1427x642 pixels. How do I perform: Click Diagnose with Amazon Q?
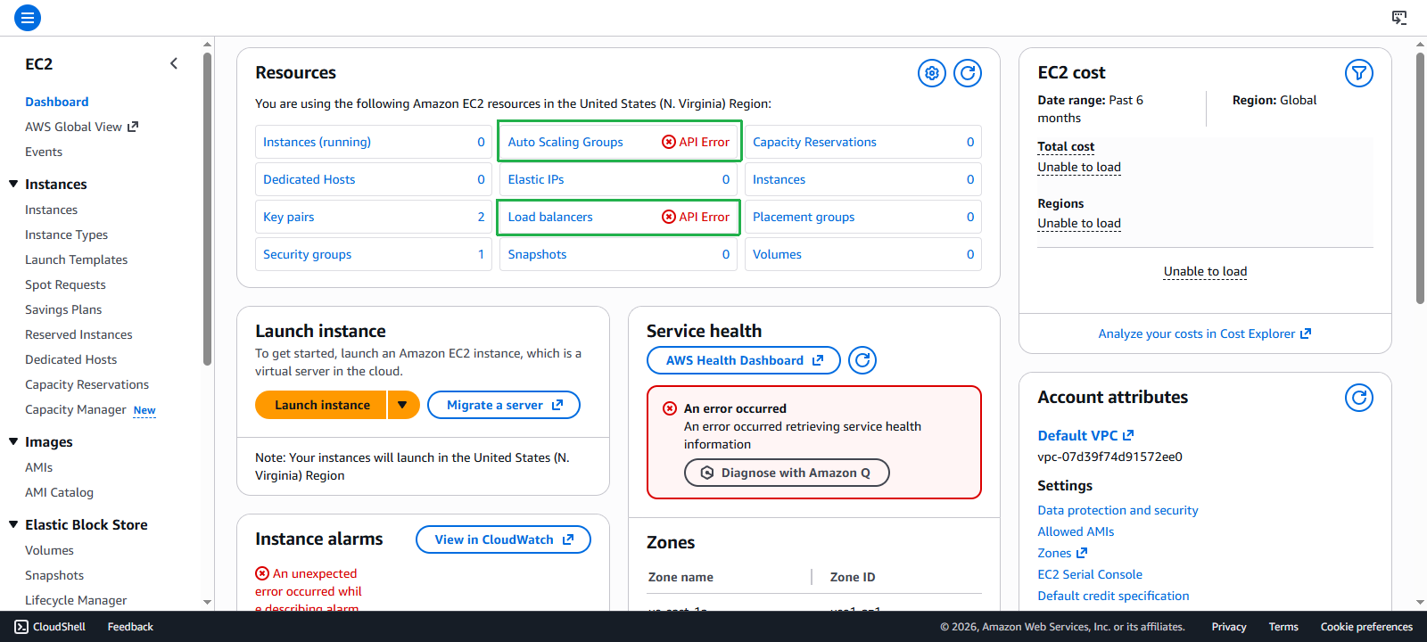pos(787,473)
